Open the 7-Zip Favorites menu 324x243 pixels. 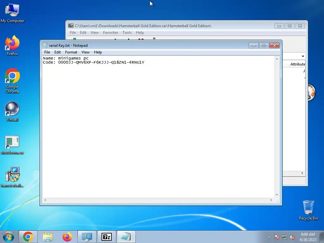(110, 33)
